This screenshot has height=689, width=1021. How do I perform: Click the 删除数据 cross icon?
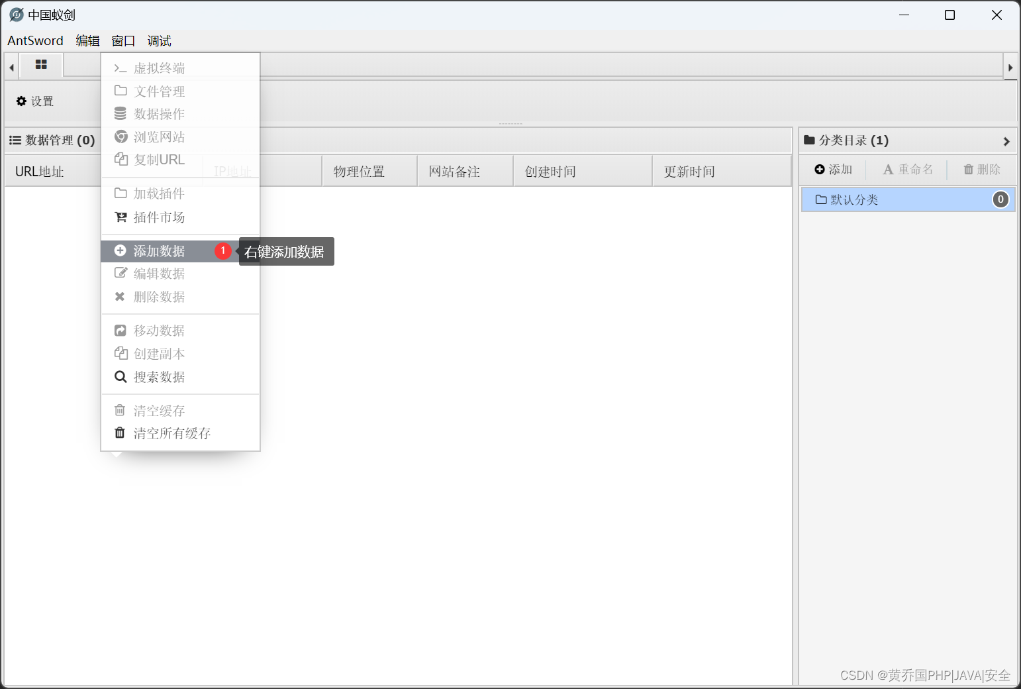(x=120, y=296)
